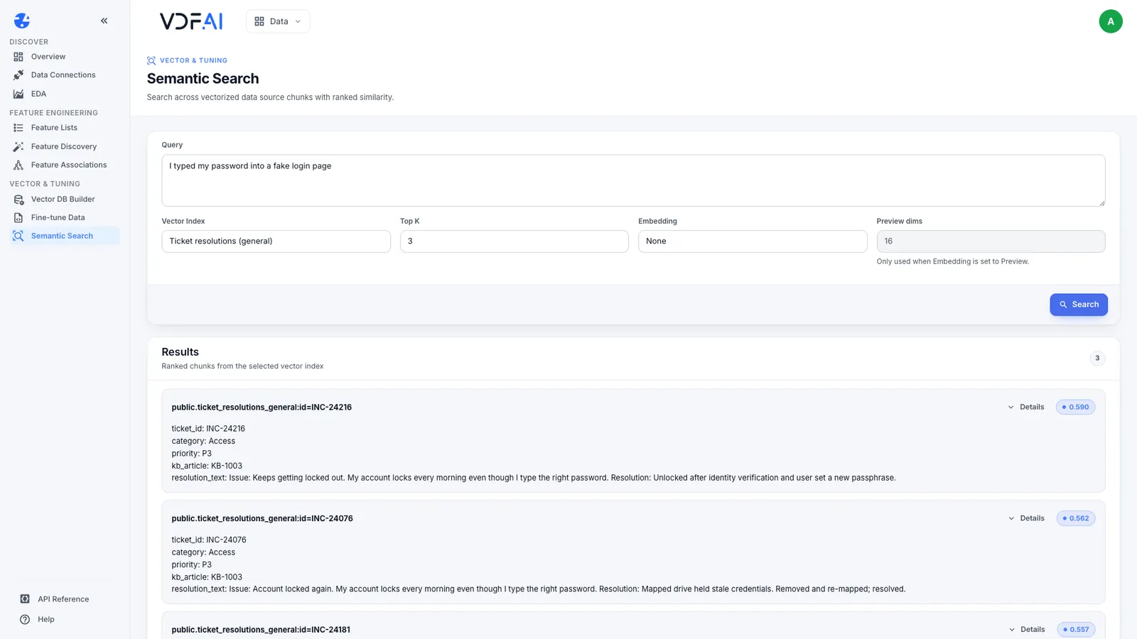Click the Feature Associations icon
This screenshot has height=639, width=1137.
coord(18,165)
